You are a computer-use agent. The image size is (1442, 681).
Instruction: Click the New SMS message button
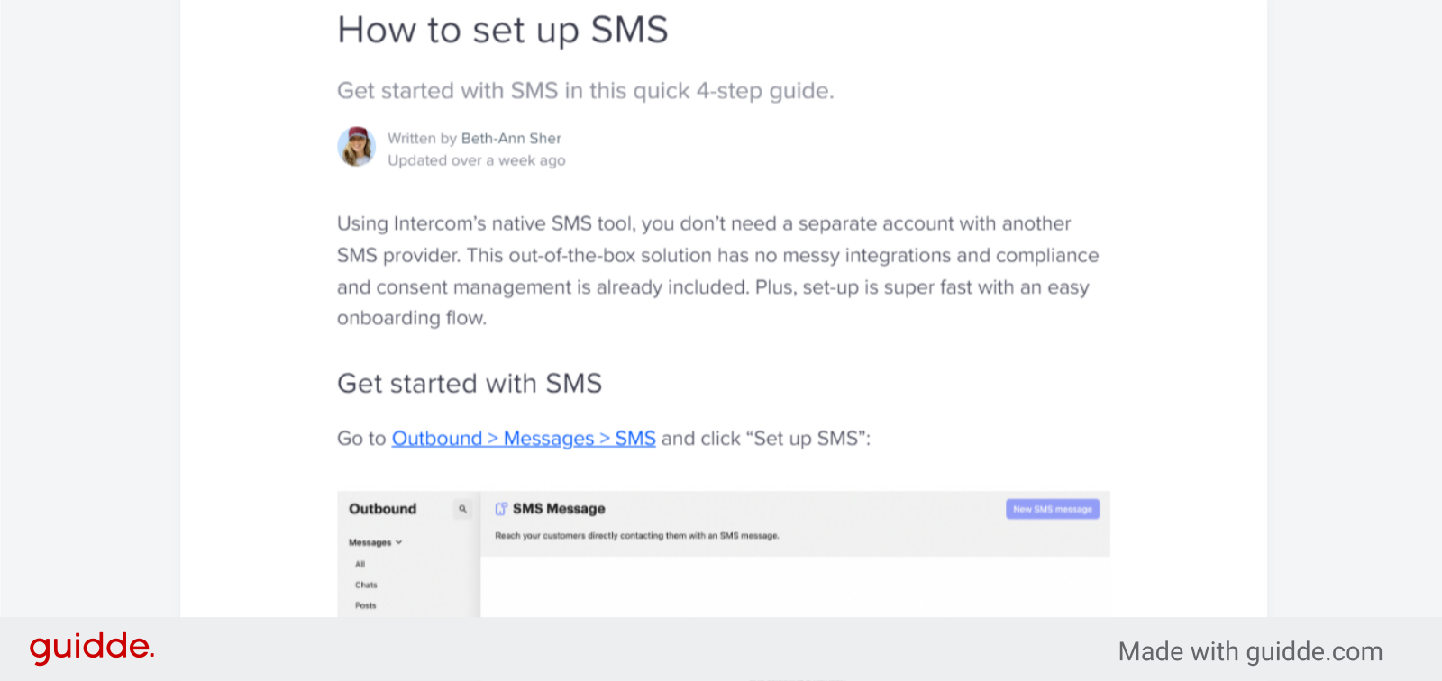1051,509
